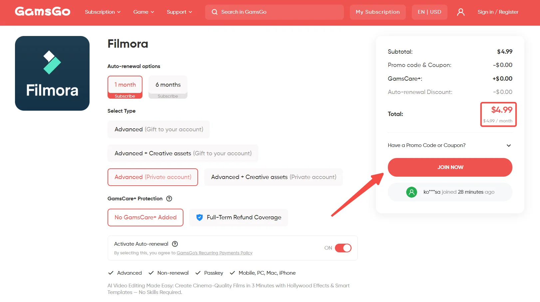
Task: Open GamsGo's Recurring Payments Policy link
Action: (214, 253)
